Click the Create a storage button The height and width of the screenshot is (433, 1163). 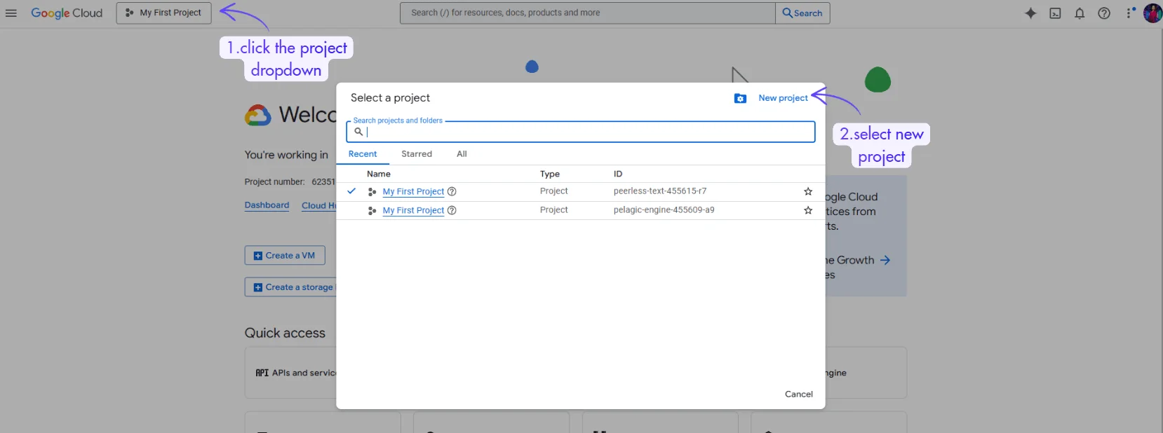pyautogui.click(x=291, y=287)
